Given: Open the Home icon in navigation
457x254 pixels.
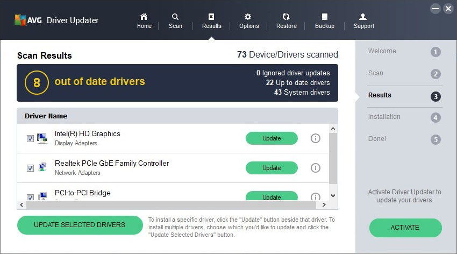Looking at the screenshot, I should coord(144,17).
